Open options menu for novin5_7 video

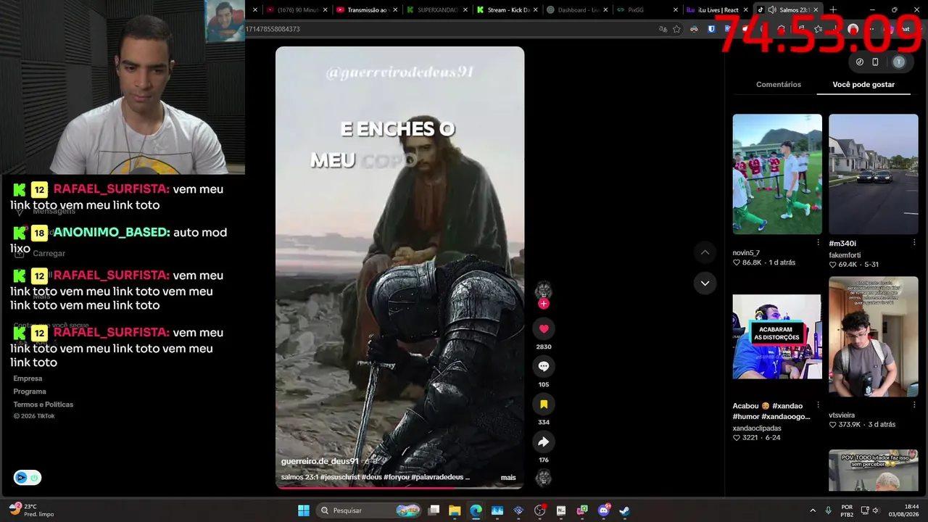(819, 243)
